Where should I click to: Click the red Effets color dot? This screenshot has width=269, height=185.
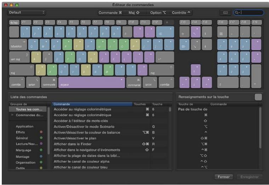[41, 132]
